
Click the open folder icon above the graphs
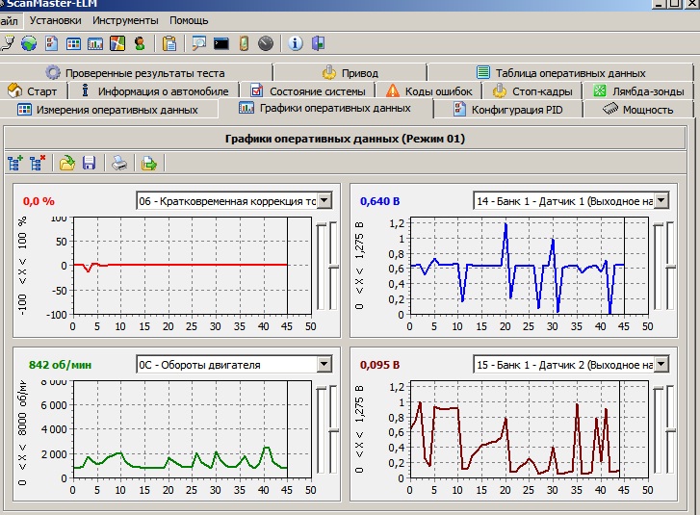coord(66,164)
